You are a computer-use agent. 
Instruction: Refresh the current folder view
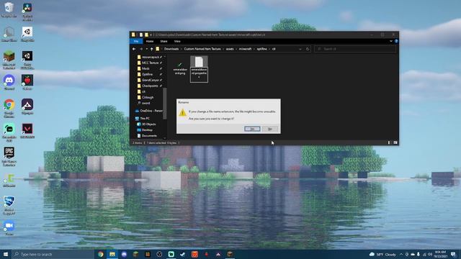pyautogui.click(x=308, y=49)
